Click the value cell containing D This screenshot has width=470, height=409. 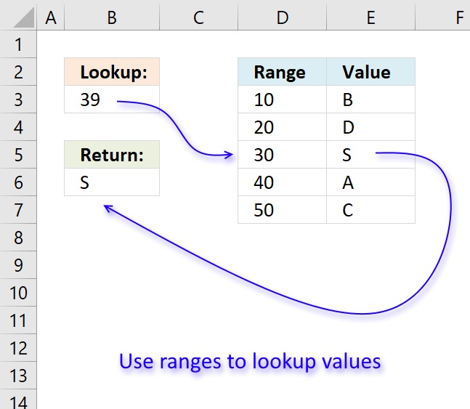370,128
